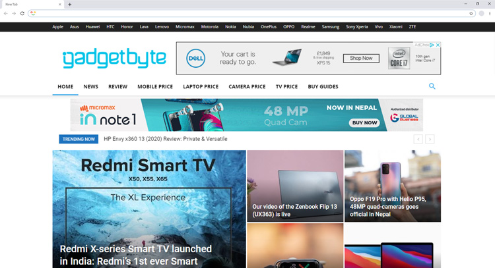Bookmark this page with star icon

471,13
